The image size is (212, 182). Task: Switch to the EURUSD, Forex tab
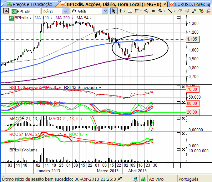pyautogui.click(x=190, y=4)
